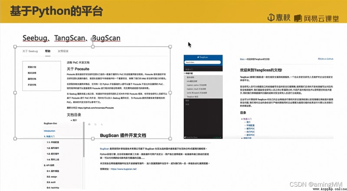The height and width of the screenshot is (191, 347).
Task: Open section 2.1 插件模板
Action: tap(52, 171)
